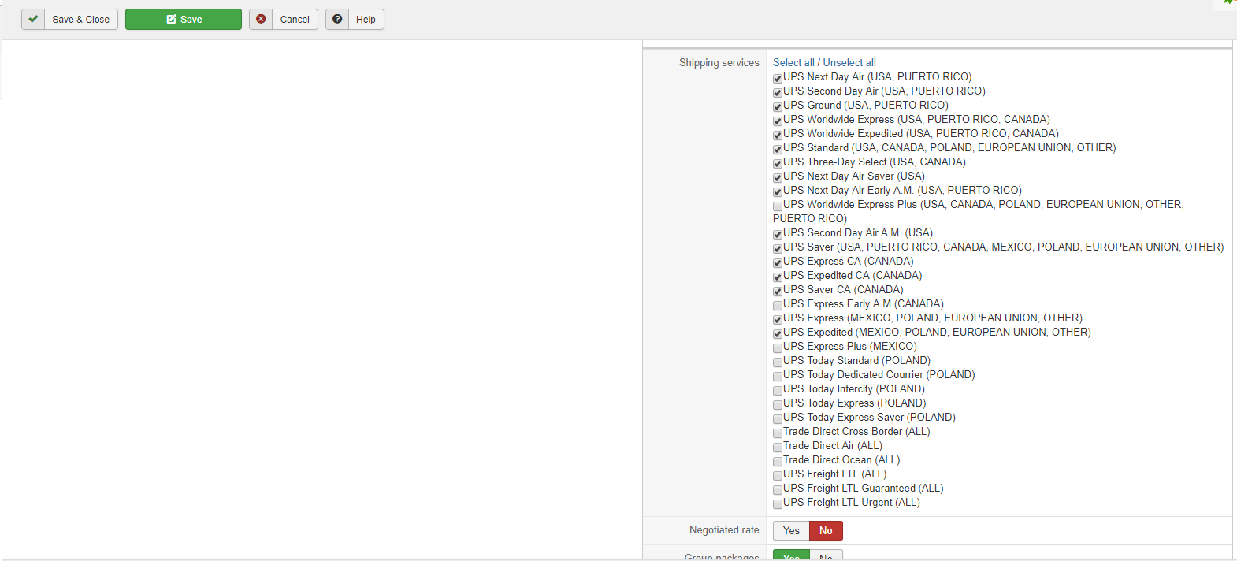Enable UPS Express Early A.M (CANADA) checkbox

click(x=778, y=305)
